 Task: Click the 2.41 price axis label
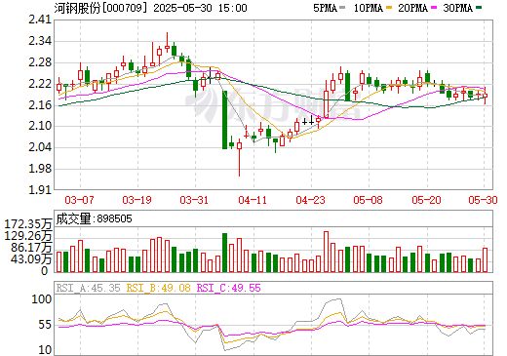40,20
